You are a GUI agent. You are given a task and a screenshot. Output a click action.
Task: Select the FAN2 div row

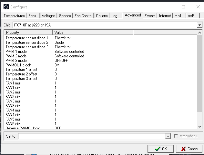tap(101, 97)
